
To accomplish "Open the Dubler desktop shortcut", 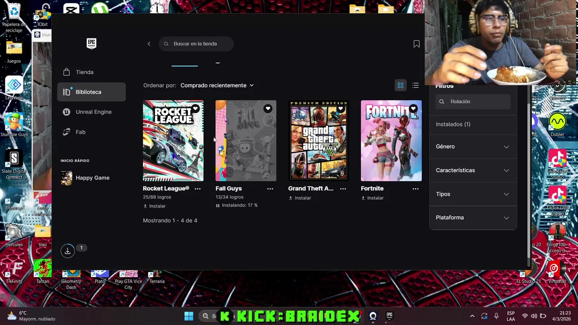I will (557, 125).
